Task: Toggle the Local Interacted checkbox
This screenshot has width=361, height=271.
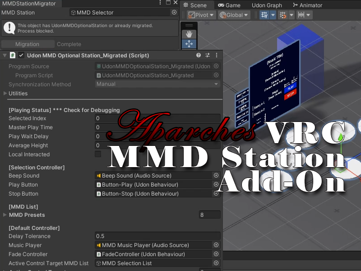Action: [x=98, y=154]
